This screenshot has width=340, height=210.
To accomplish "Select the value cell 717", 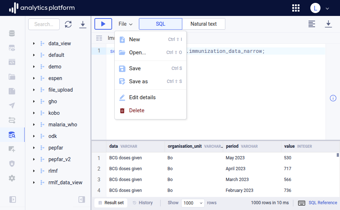I will coord(288,169).
